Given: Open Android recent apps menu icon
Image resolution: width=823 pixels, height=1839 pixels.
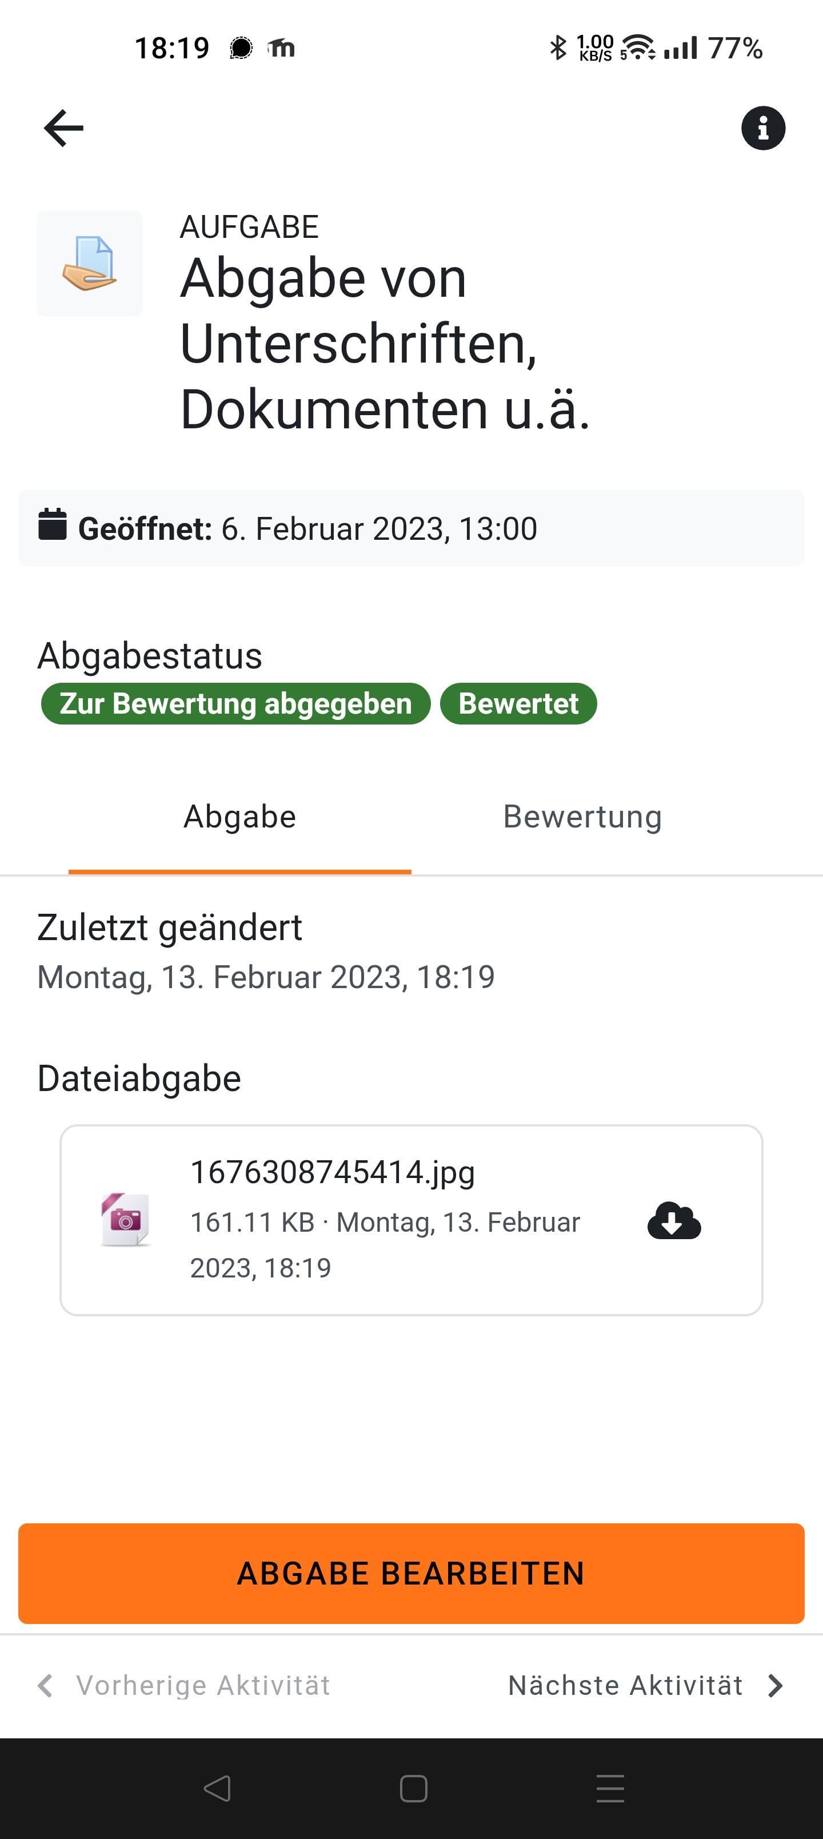Looking at the screenshot, I should point(610,1788).
